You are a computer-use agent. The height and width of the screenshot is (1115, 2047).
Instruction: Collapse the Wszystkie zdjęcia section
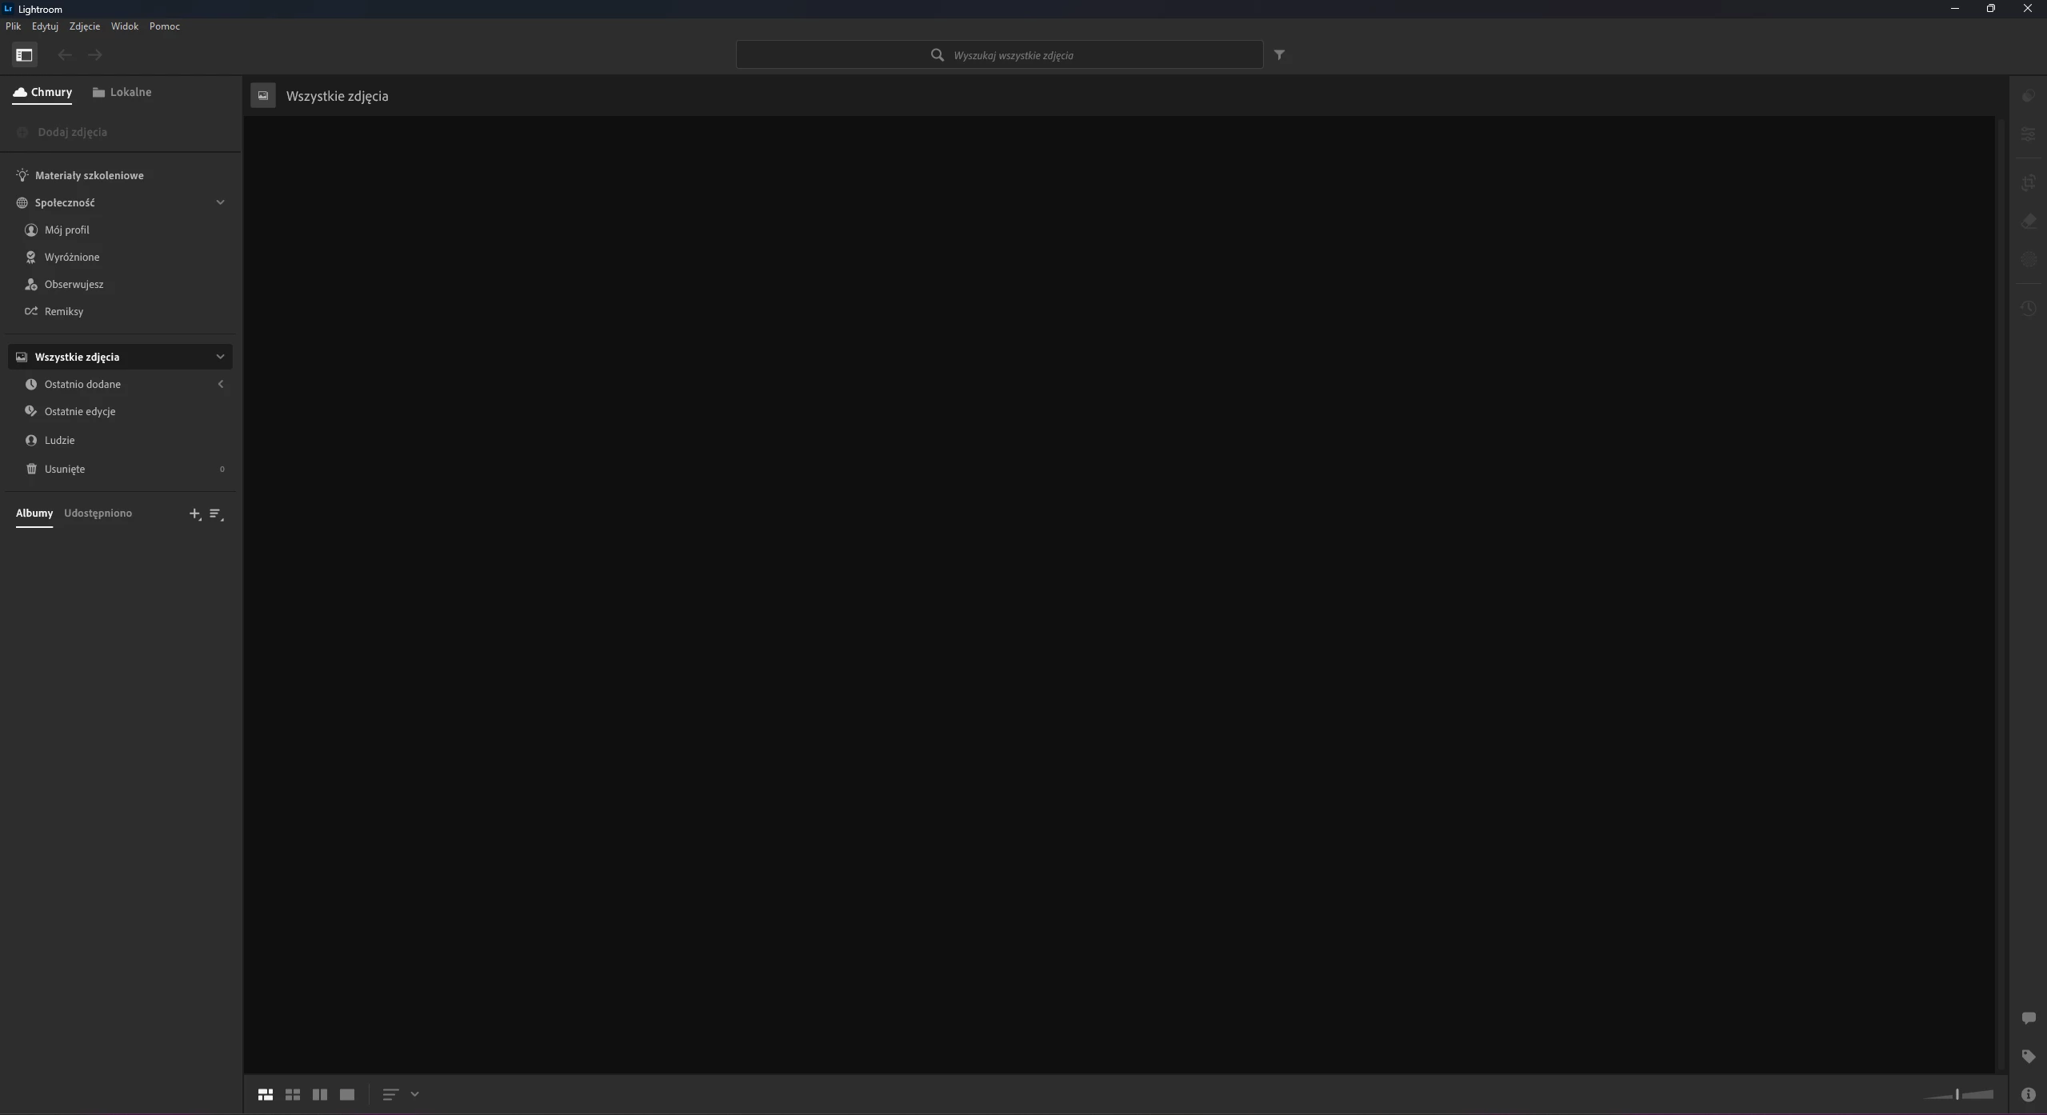point(220,357)
